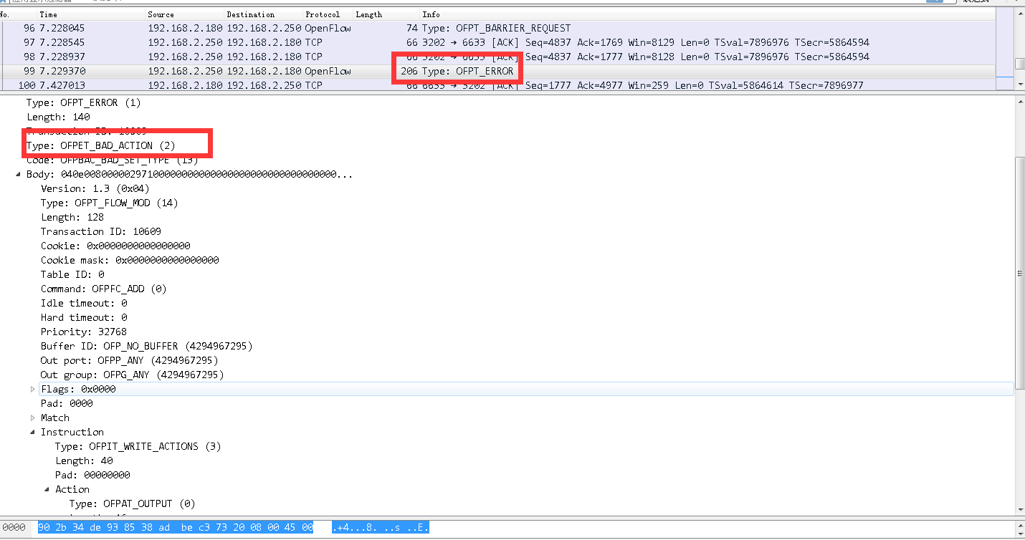Collapse the Body section arrow
The image size is (1025, 540).
pos(19,174)
